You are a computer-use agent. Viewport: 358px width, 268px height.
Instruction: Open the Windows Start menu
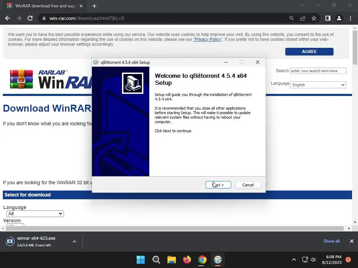(141, 260)
